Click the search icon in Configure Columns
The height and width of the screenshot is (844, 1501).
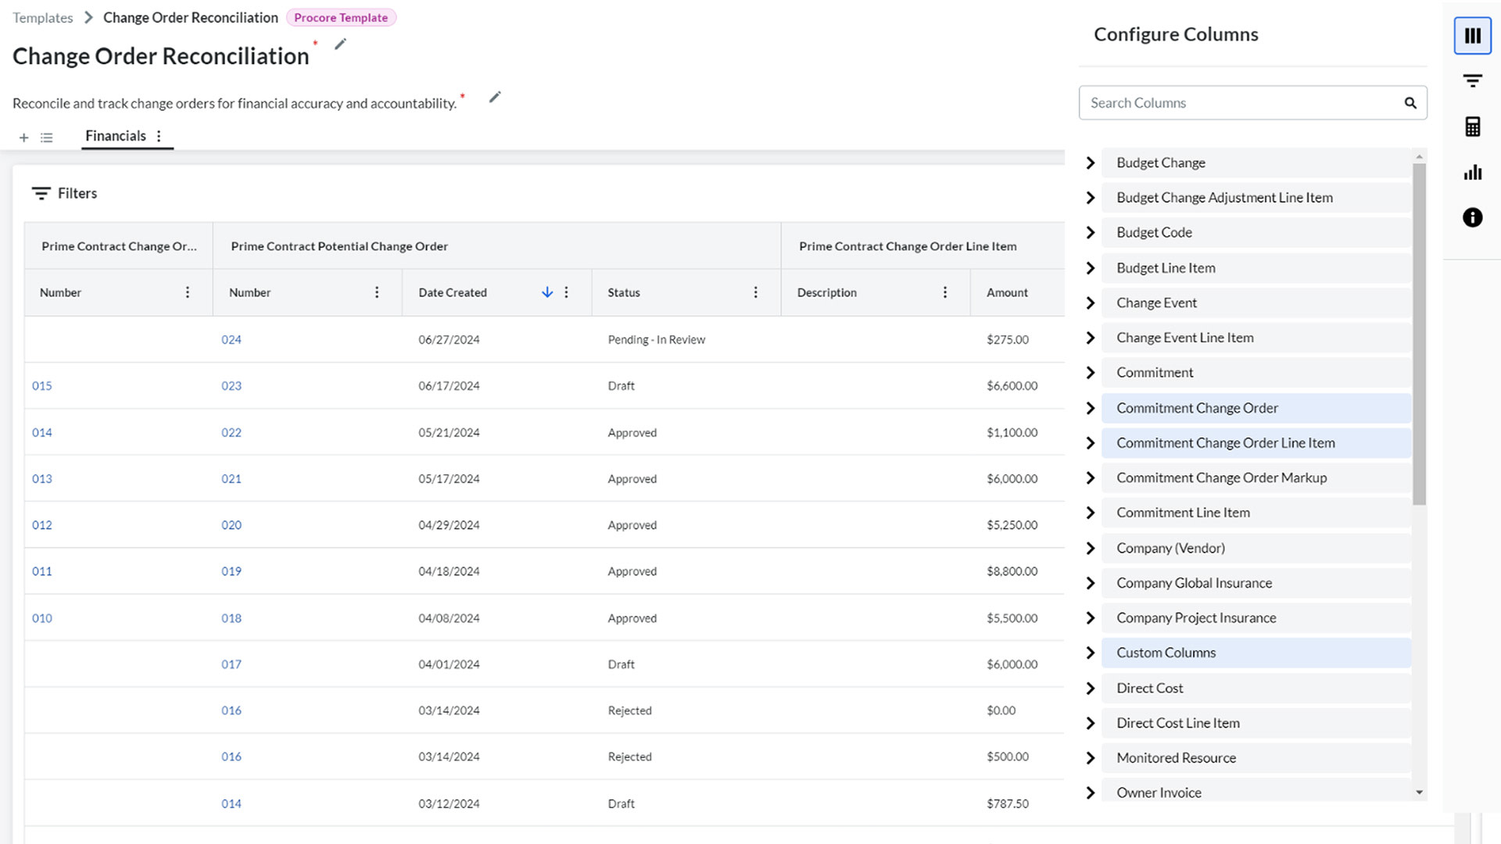1410,102
